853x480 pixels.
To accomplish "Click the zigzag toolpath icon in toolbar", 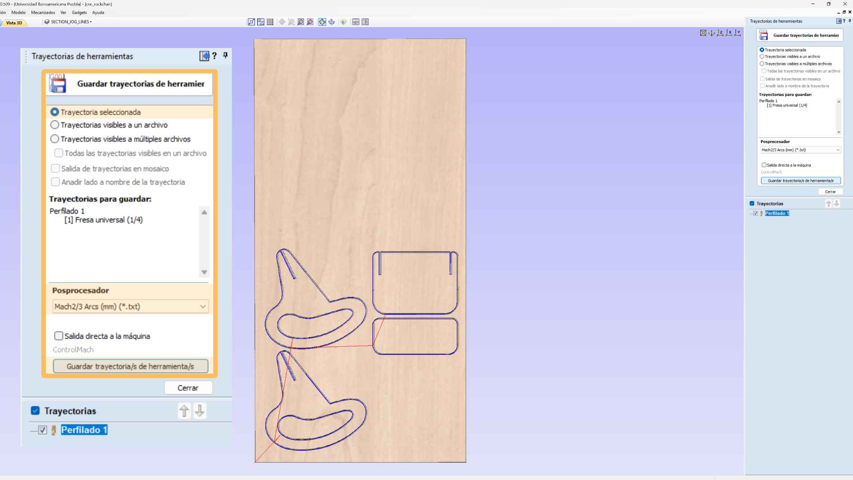I will [x=331, y=22].
